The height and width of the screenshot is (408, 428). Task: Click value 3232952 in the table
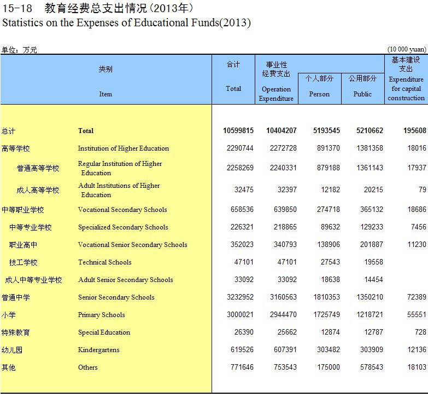pos(240,297)
